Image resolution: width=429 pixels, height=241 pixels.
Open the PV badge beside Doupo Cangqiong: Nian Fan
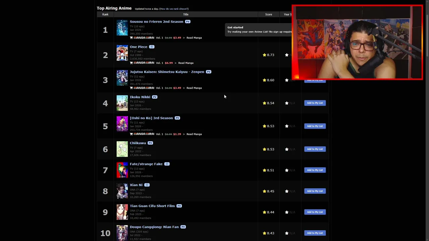[x=183, y=227]
